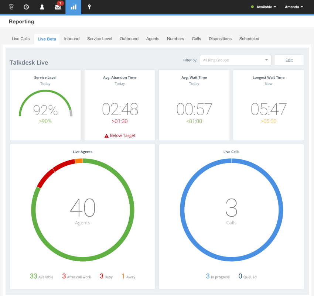Click the Live Calls panel title

pos(232,152)
